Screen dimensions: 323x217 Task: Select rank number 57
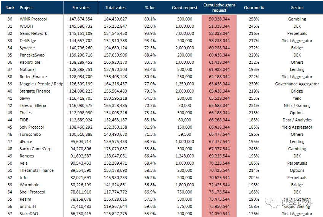[x=10, y=214]
